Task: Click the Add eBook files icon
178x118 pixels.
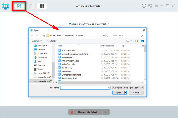Action: (19, 6)
